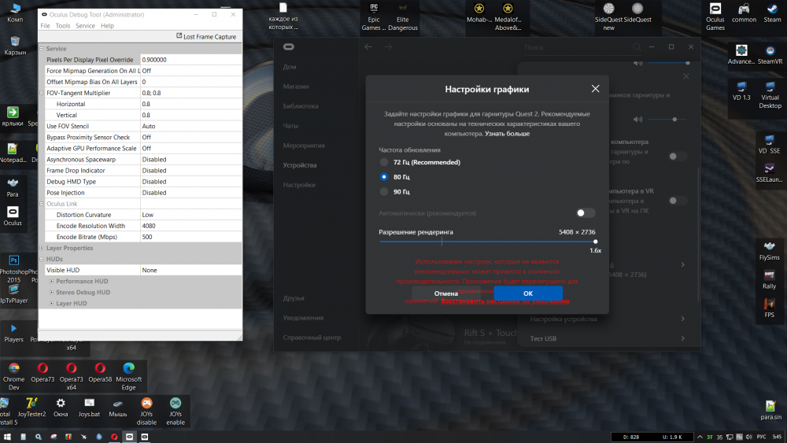Open the Steam desktop icon
This screenshot has width=787, height=443.
pos(772,13)
